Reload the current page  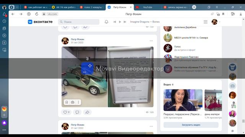[x=37, y=14]
